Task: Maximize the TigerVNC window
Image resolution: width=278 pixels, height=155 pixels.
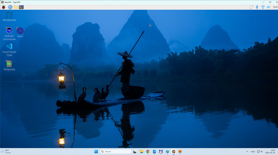Action: pos(270,2)
